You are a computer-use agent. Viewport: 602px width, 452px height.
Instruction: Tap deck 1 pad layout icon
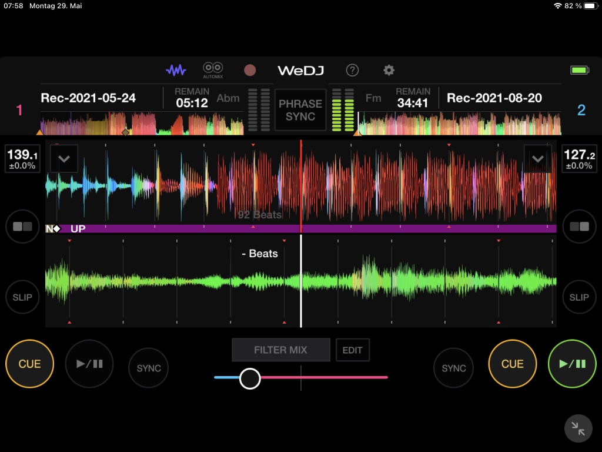[22, 226]
